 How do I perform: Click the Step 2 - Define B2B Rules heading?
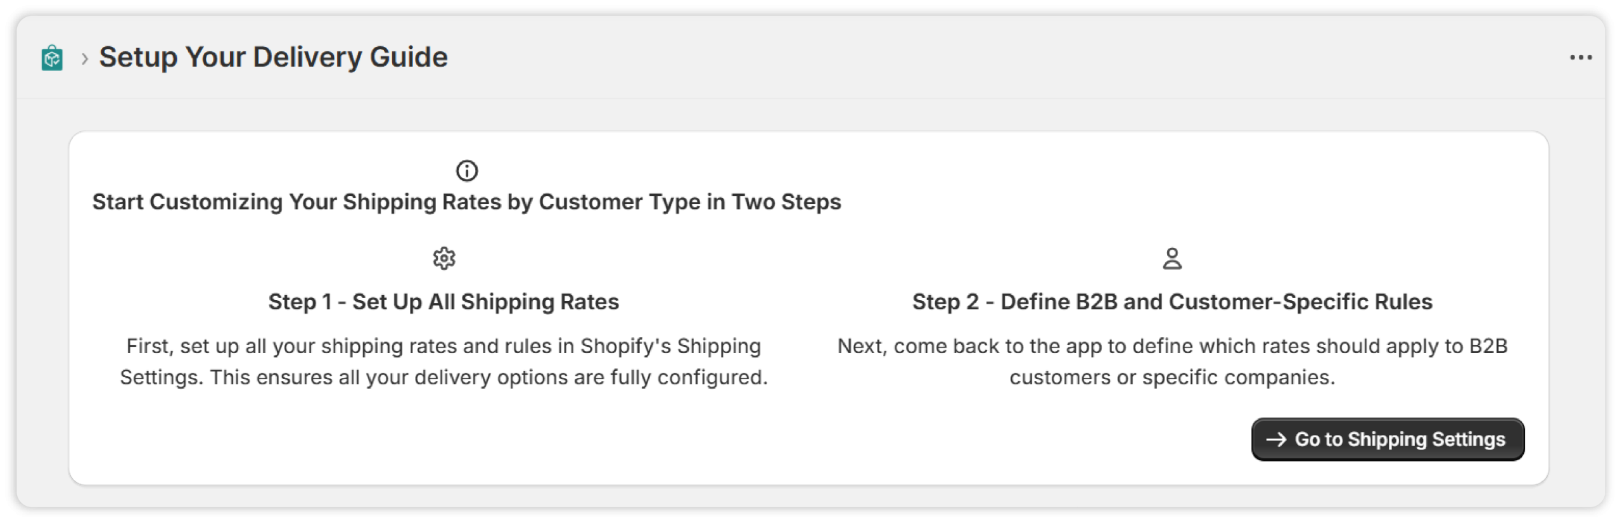1172,302
